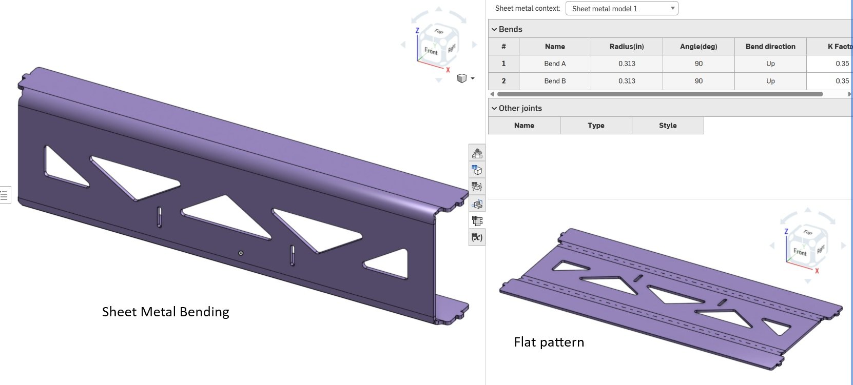
Task: Click the Type column header under Other joints
Action: click(596, 126)
